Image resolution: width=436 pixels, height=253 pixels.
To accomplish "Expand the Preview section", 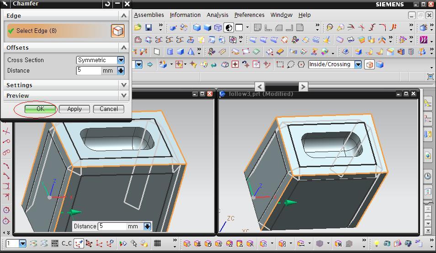I will 123,95.
